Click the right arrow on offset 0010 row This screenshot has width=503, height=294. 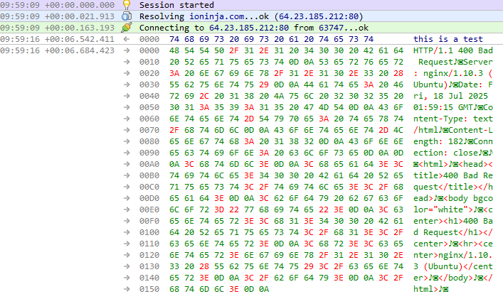pos(127,62)
